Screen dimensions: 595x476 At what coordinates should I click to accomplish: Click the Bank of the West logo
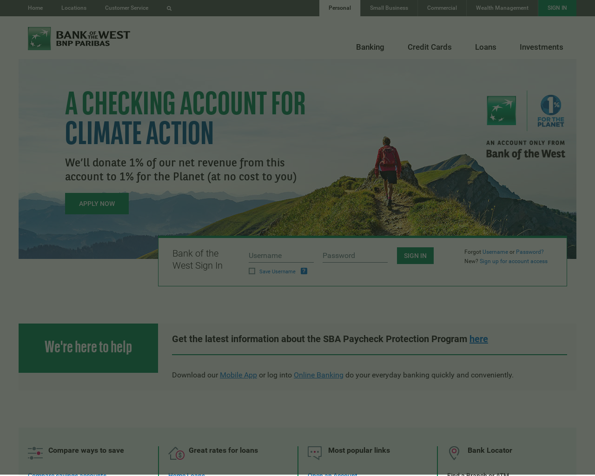coord(79,38)
